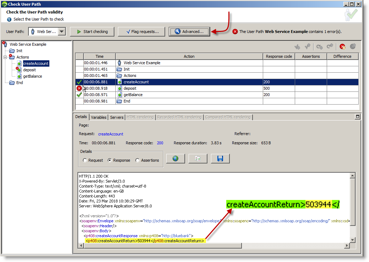Click the Advanced... button
This screenshot has width=369, height=262.
189,32
